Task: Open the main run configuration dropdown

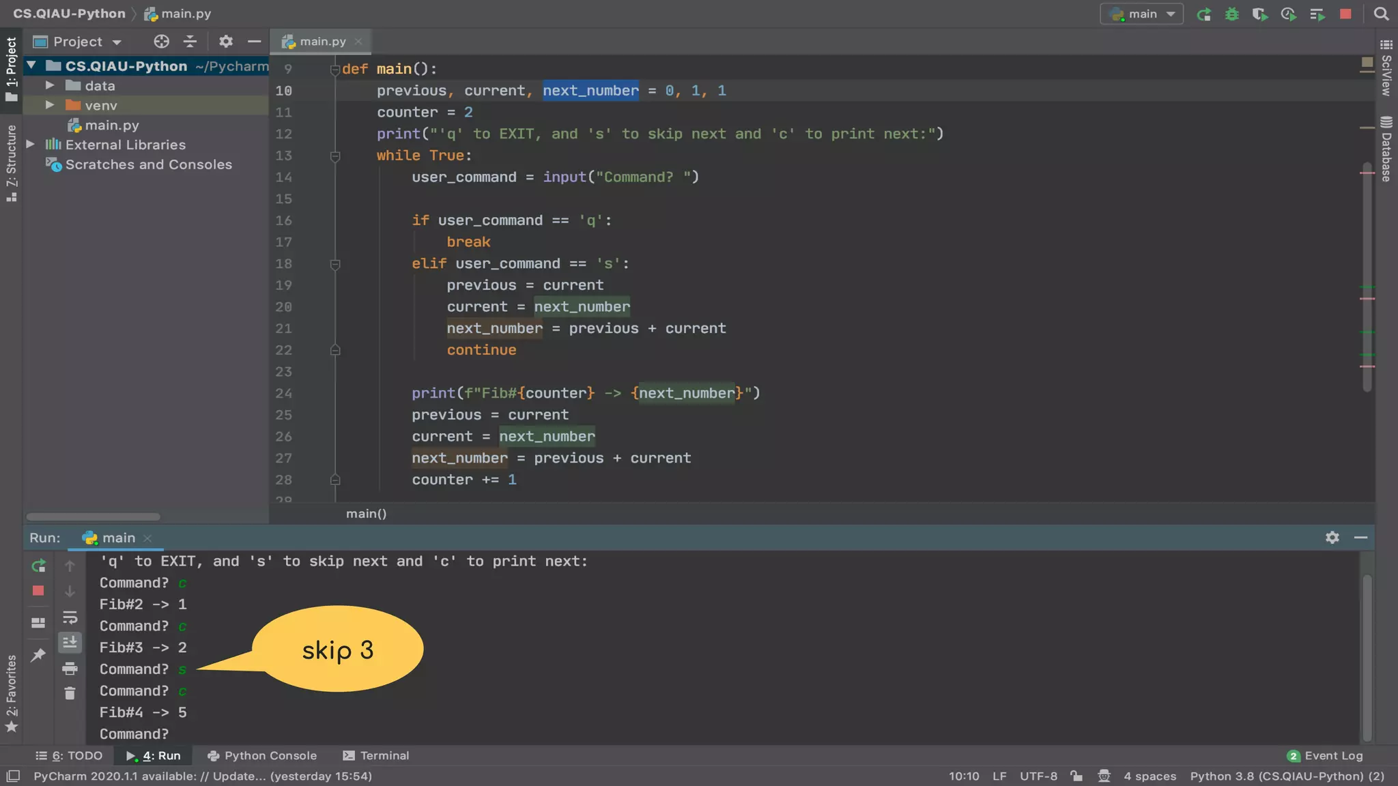Action: [x=1141, y=14]
